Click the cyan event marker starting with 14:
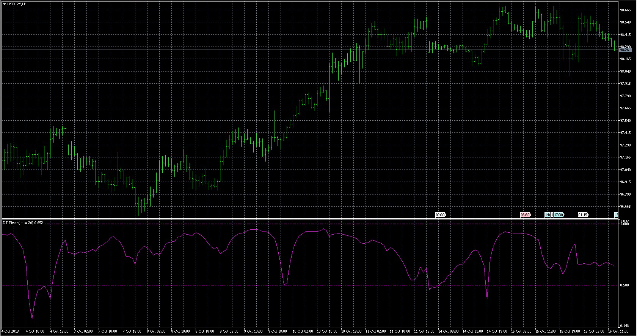 [547, 215]
